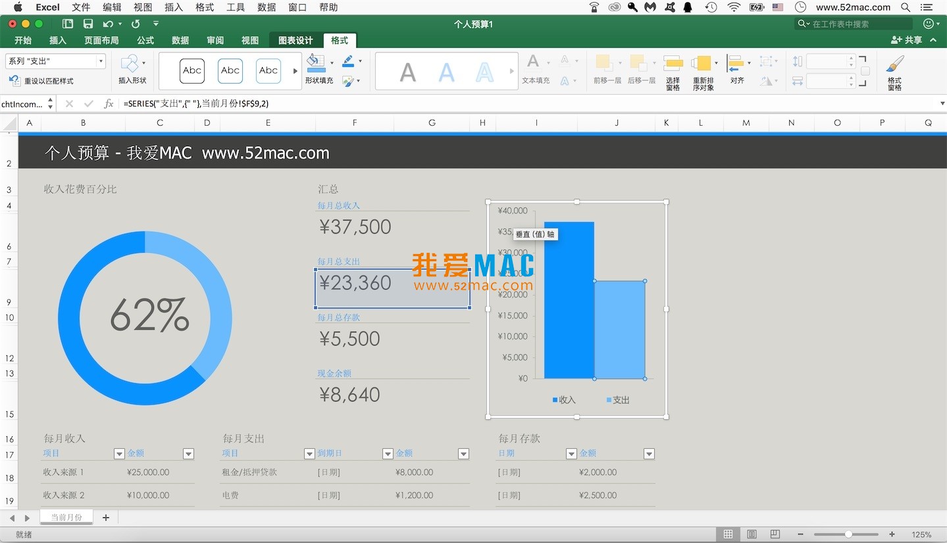Viewport: 947px width, 543px height.
Task: Open the customize quick access toolbar arrow
Action: click(156, 24)
